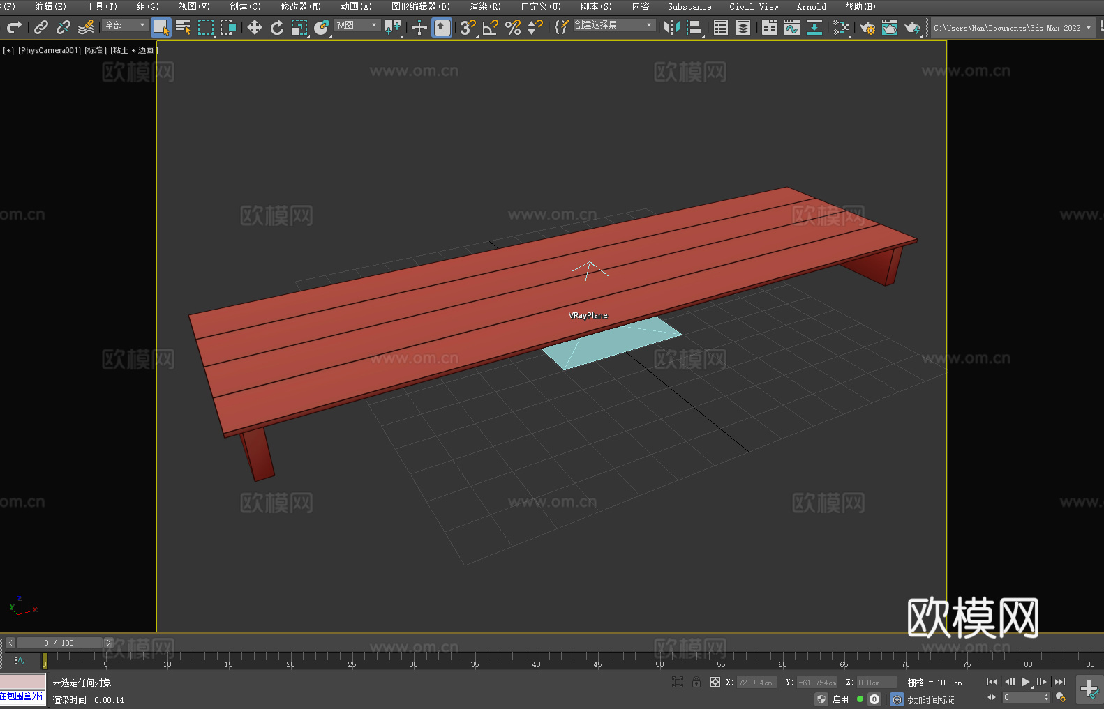Go to start frame button
This screenshot has width=1104, height=709.
click(x=992, y=682)
